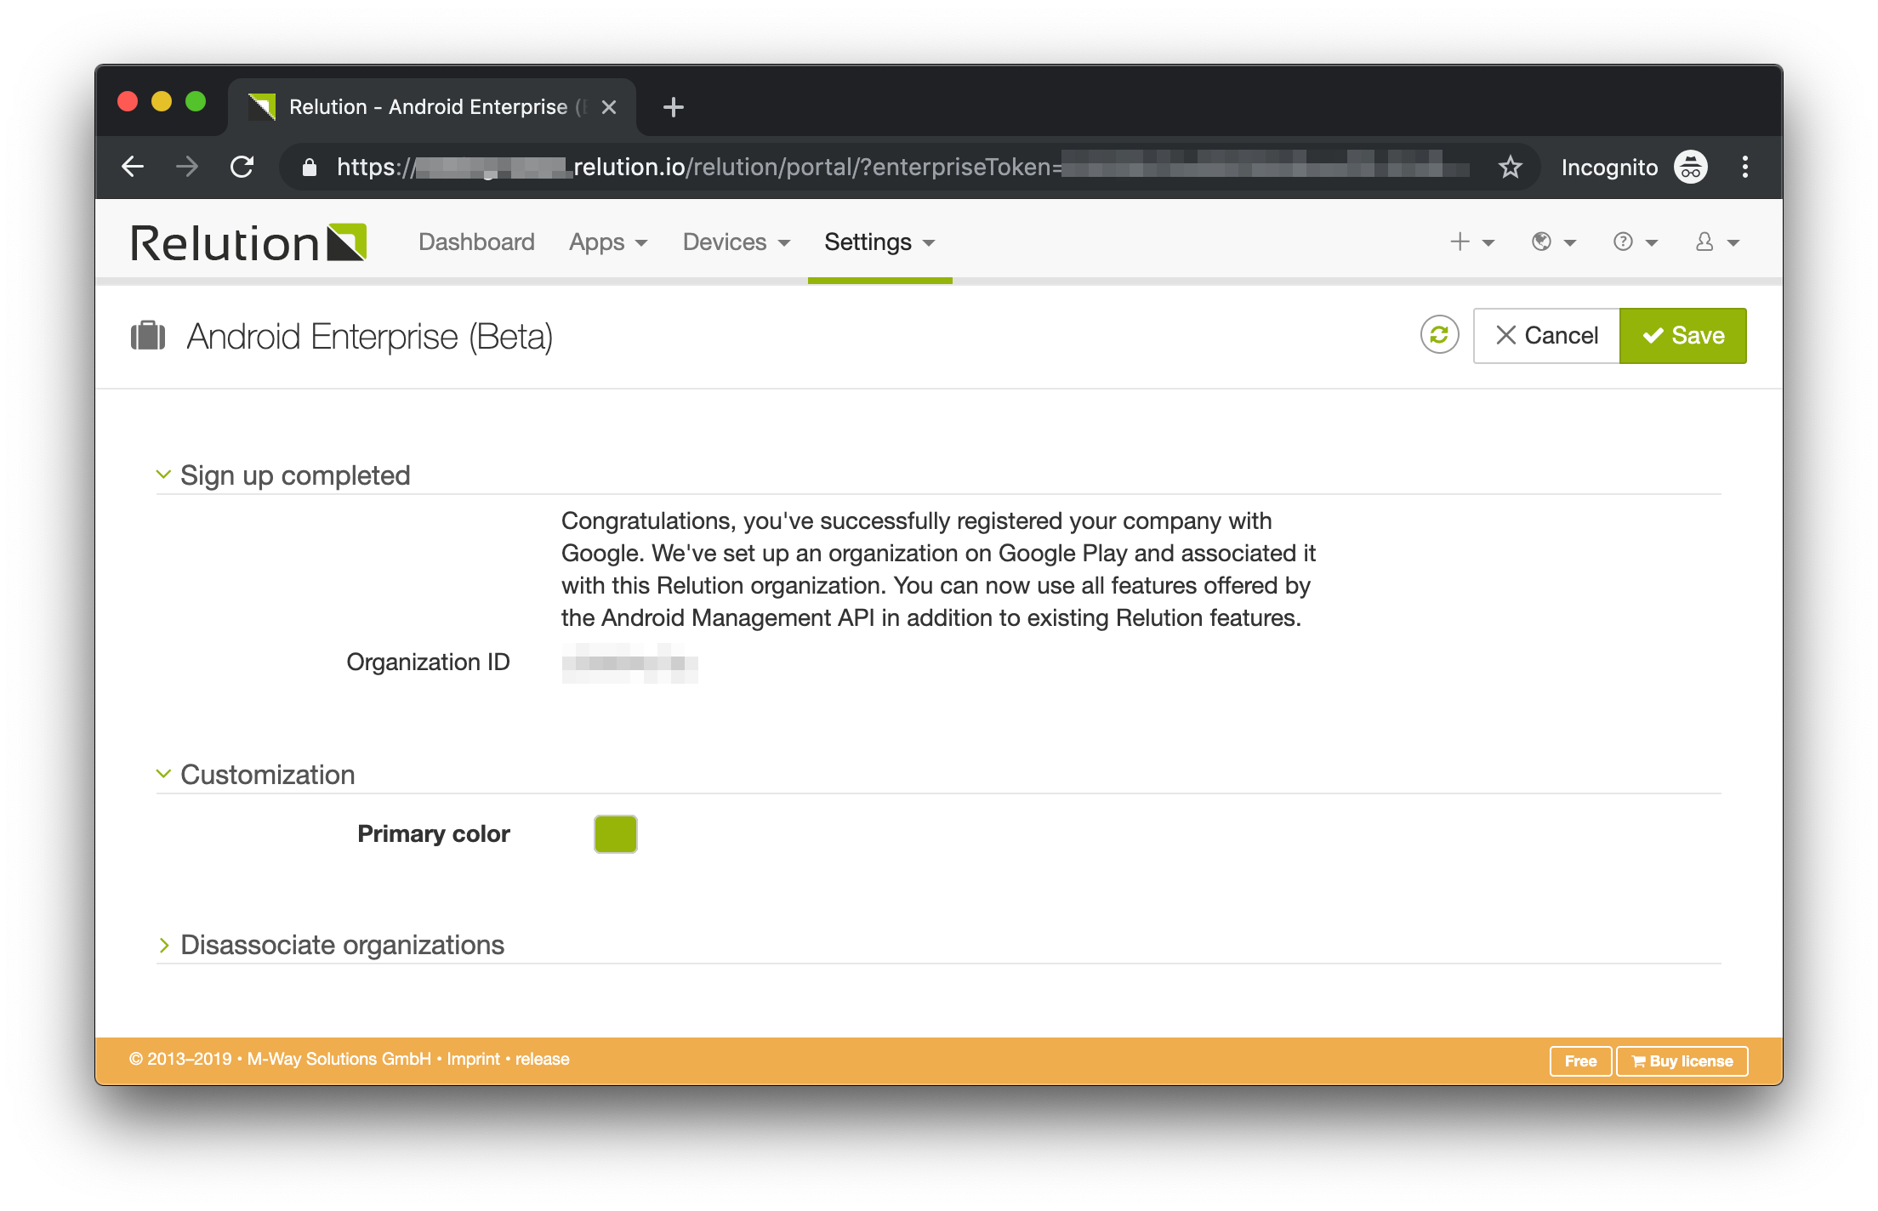The image size is (1878, 1211).
Task: Collapse the Sign up completed section
Action: [x=283, y=475]
